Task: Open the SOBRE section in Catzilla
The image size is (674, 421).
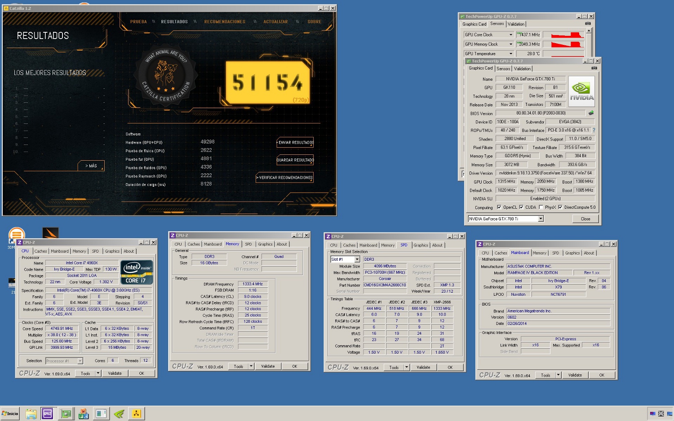Action: pyautogui.click(x=315, y=22)
